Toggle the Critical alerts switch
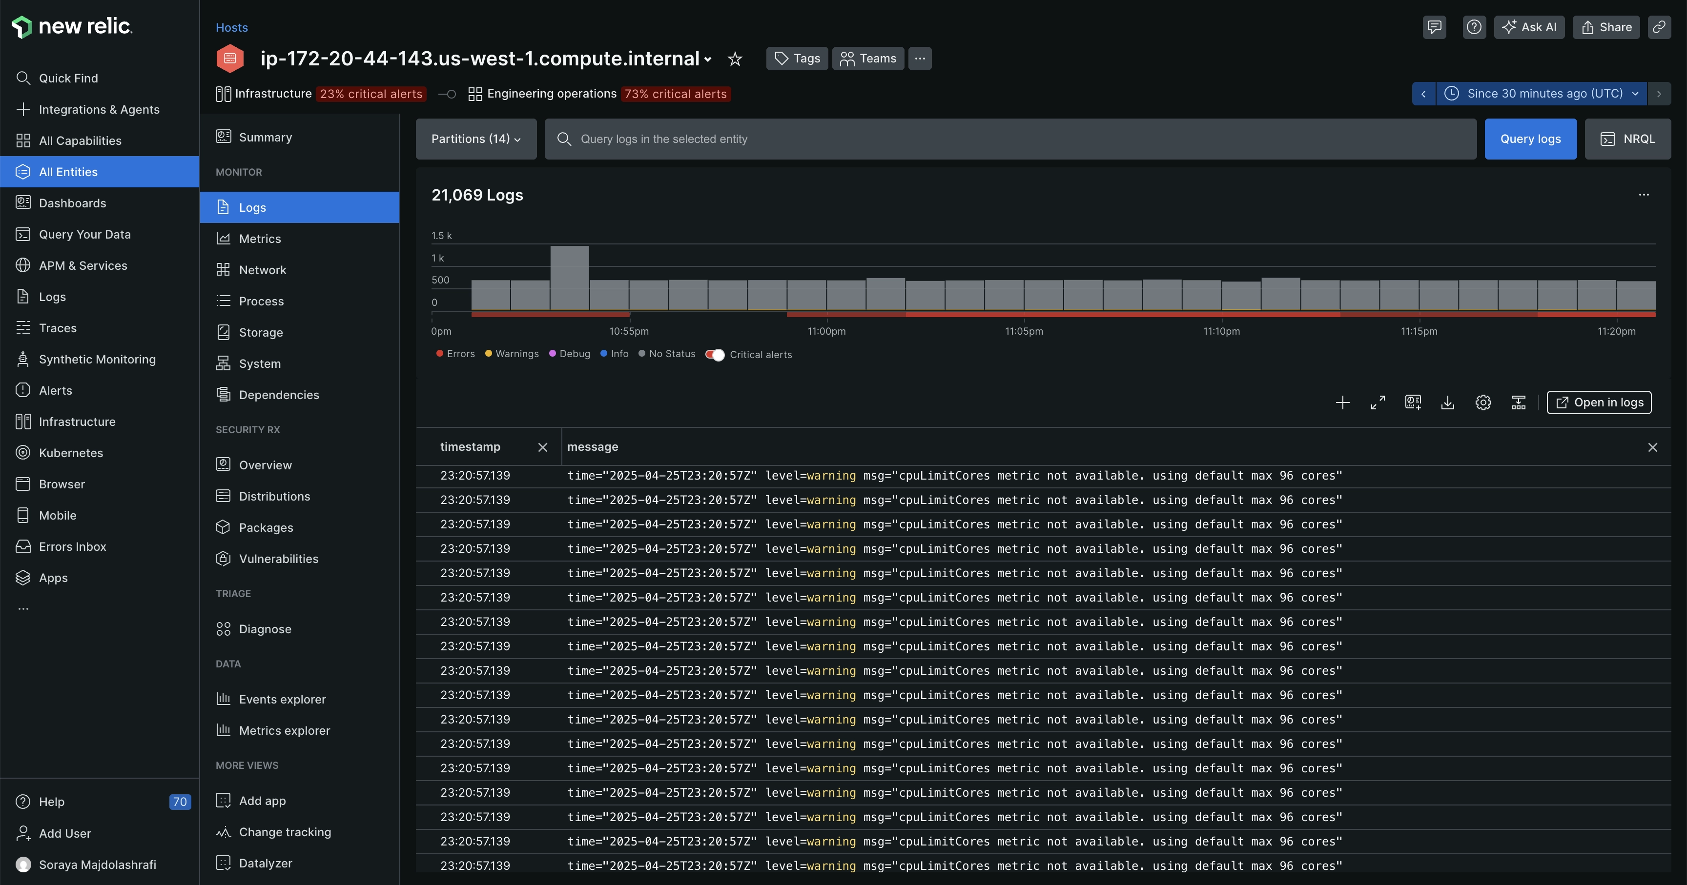This screenshot has height=885, width=1687. [715, 355]
